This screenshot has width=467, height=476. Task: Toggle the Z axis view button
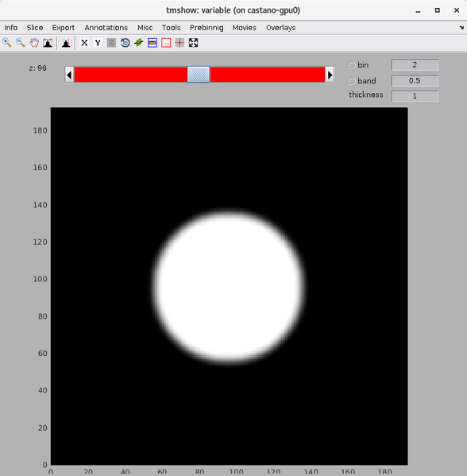coord(111,43)
